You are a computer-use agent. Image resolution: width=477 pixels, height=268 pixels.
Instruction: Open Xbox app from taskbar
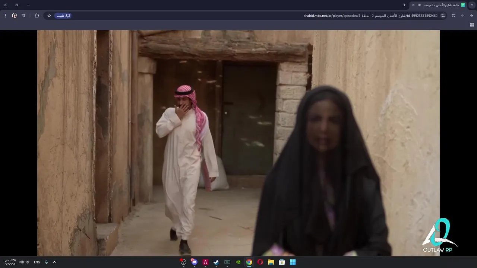tap(227, 262)
